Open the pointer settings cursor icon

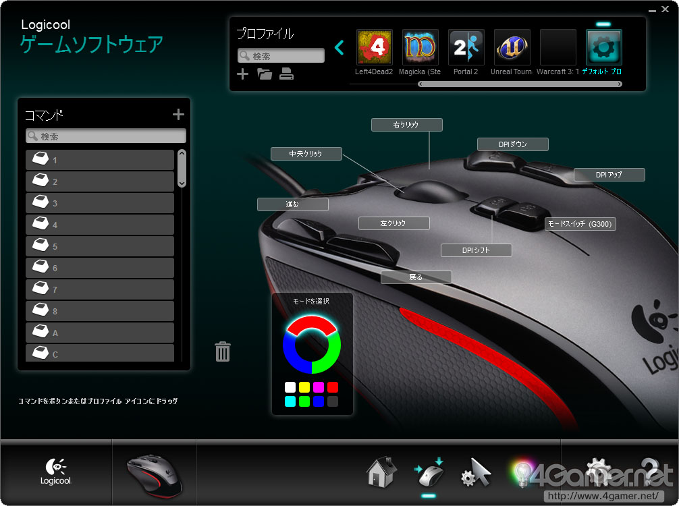476,473
